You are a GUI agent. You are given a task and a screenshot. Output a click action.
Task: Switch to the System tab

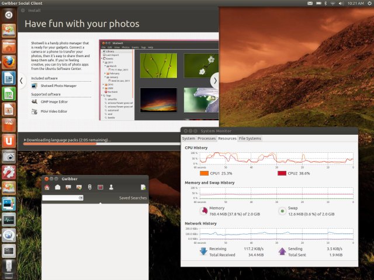pos(188,138)
